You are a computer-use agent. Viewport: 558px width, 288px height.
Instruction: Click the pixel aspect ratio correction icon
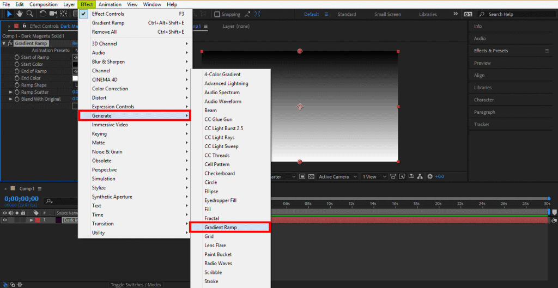point(393,176)
